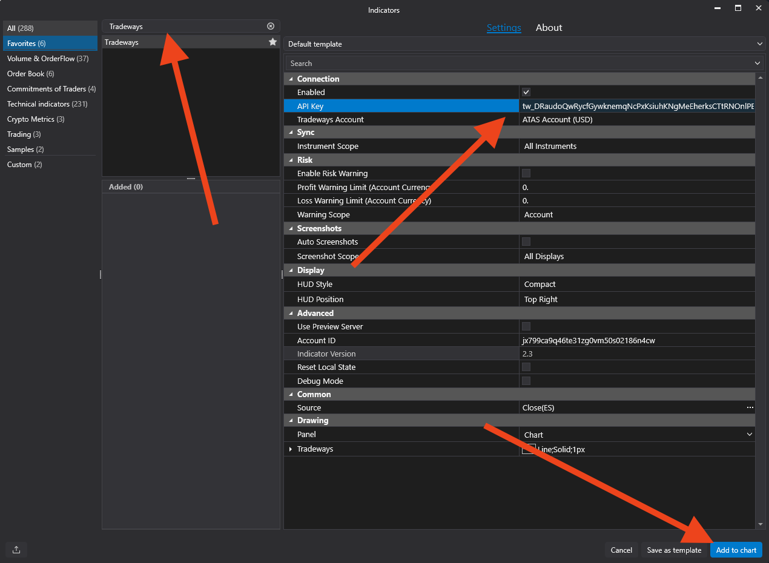The image size is (769, 563).
Task: Clear the Tradeways search text
Action: pos(271,26)
